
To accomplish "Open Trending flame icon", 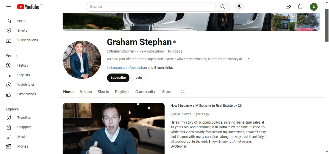I will tap(9, 118).
